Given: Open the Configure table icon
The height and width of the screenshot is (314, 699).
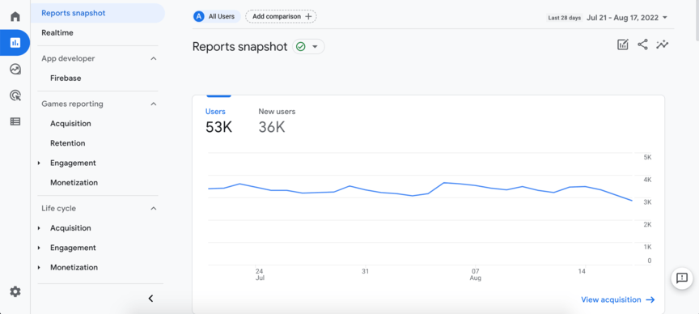Looking at the screenshot, I should (x=15, y=121).
